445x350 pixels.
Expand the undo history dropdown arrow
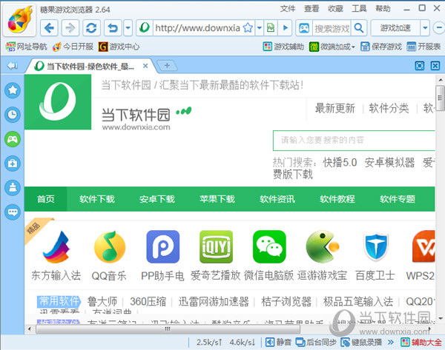tap(128, 28)
